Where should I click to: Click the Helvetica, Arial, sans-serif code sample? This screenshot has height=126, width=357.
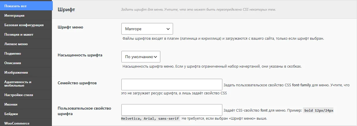151,118
